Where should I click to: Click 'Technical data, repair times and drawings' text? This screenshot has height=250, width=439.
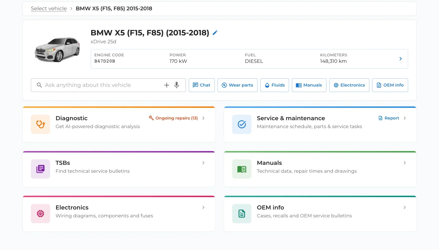tap(307, 171)
